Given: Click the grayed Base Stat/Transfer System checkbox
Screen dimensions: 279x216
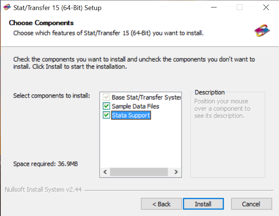Looking at the screenshot, I should pyautogui.click(x=106, y=97).
